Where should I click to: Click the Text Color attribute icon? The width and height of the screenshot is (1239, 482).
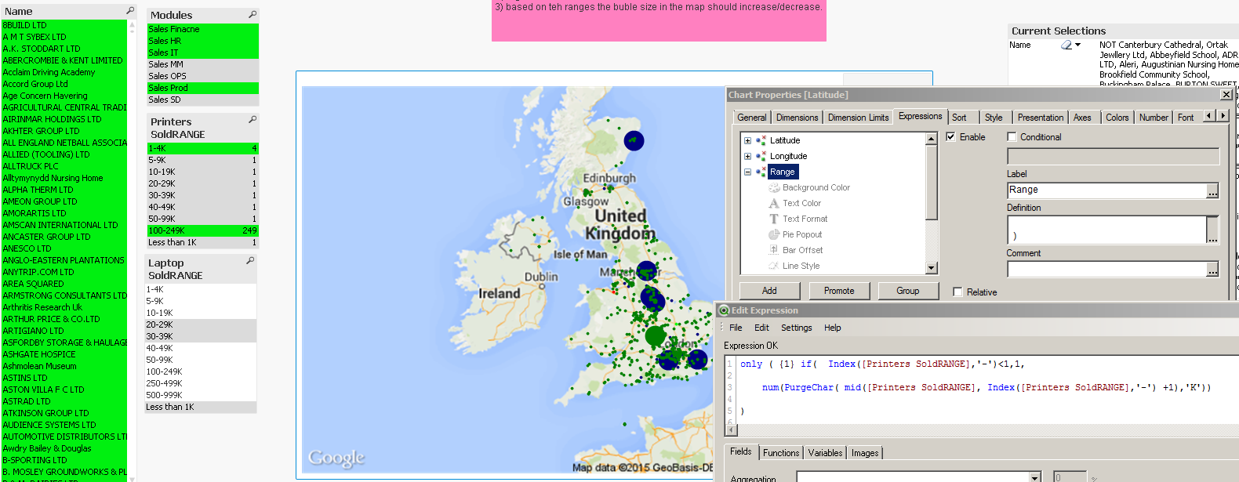pyautogui.click(x=774, y=203)
